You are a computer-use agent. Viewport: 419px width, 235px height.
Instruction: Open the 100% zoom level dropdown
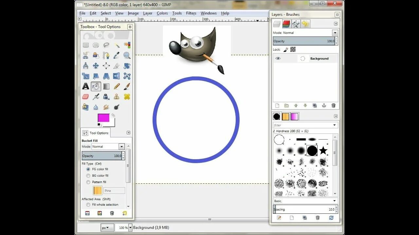(130, 227)
